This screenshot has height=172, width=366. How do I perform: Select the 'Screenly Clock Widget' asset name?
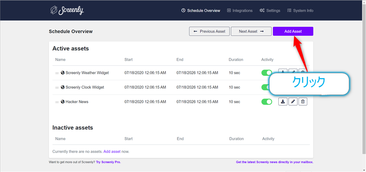pyautogui.click(x=85, y=87)
